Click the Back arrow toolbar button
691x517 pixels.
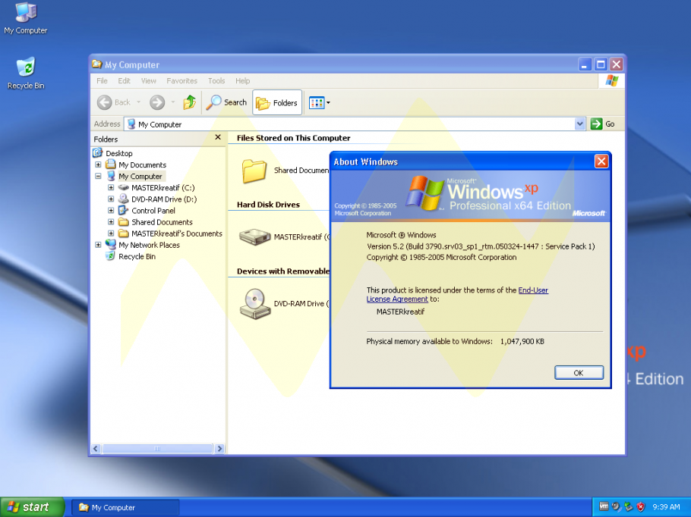tap(114, 102)
